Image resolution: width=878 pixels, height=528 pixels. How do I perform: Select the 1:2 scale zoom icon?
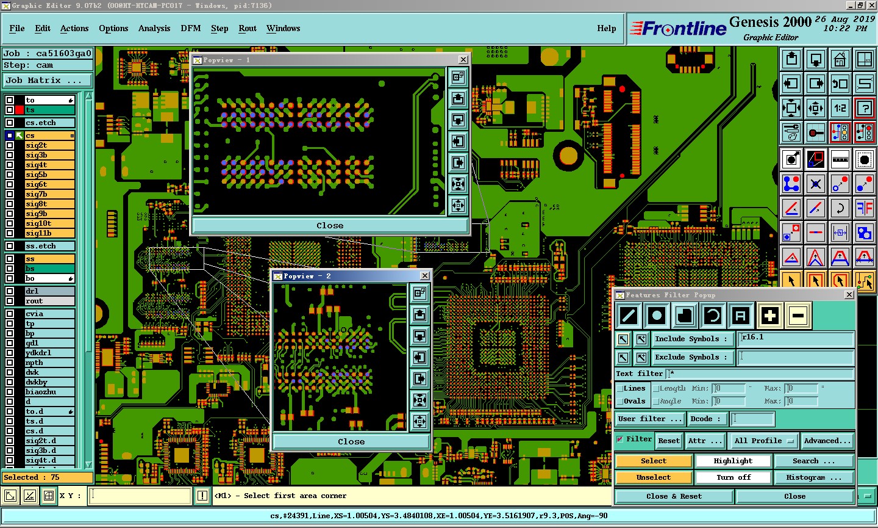840,108
